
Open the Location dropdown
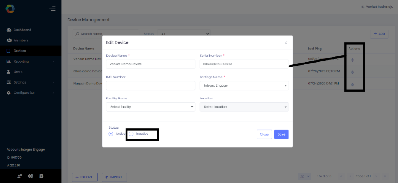tap(244, 107)
